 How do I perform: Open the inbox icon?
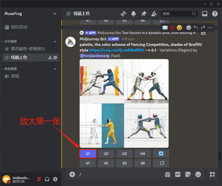pos(205,14)
